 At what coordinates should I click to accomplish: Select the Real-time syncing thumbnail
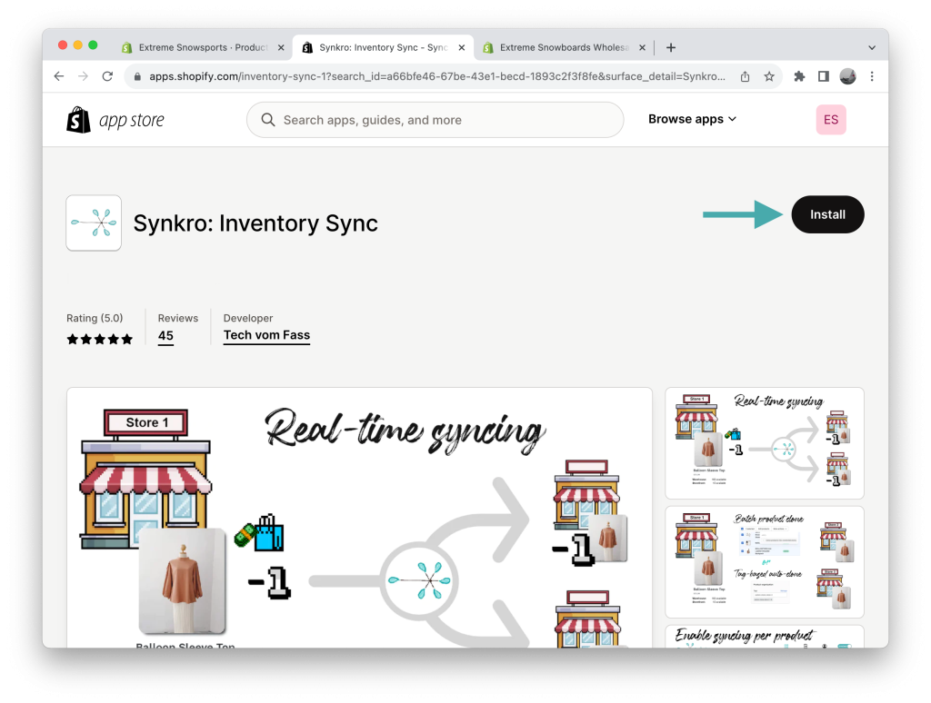click(764, 443)
